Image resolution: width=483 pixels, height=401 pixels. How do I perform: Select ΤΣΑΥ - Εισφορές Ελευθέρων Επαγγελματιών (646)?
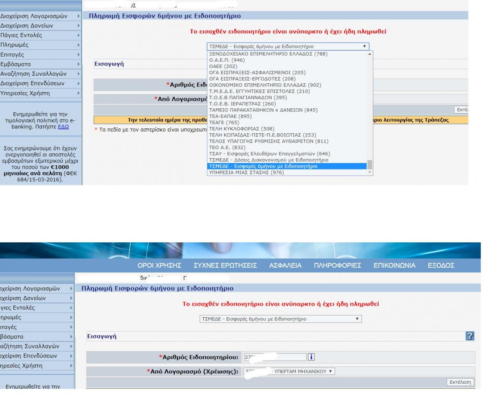click(287, 154)
